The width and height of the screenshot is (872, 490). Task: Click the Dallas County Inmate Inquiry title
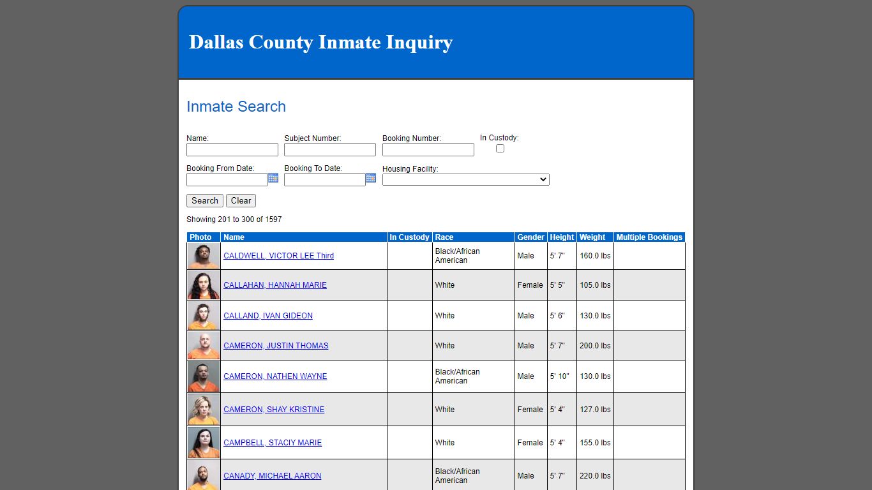click(x=321, y=42)
